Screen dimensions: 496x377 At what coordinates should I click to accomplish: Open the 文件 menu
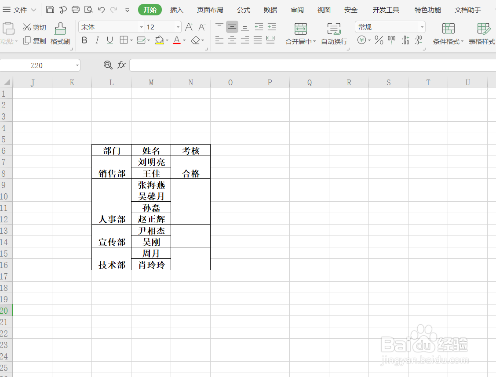pyautogui.click(x=20, y=10)
